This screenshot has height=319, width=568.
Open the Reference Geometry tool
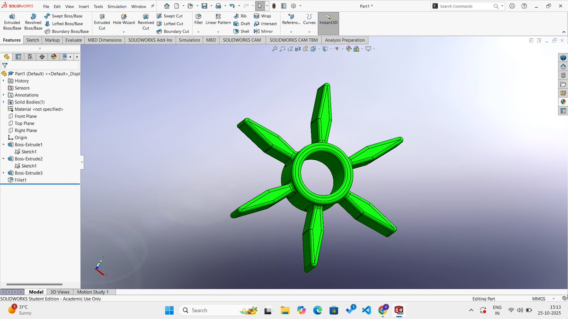click(291, 19)
